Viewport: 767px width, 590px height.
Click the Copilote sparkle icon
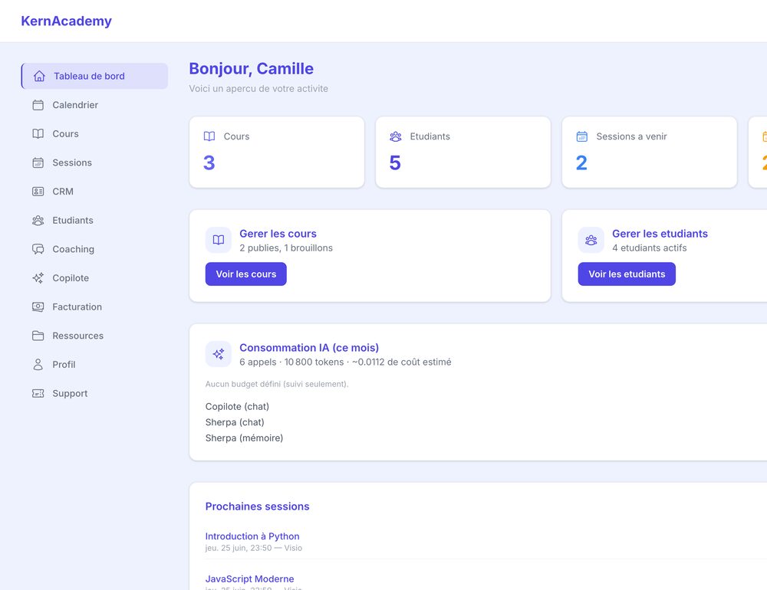(38, 278)
